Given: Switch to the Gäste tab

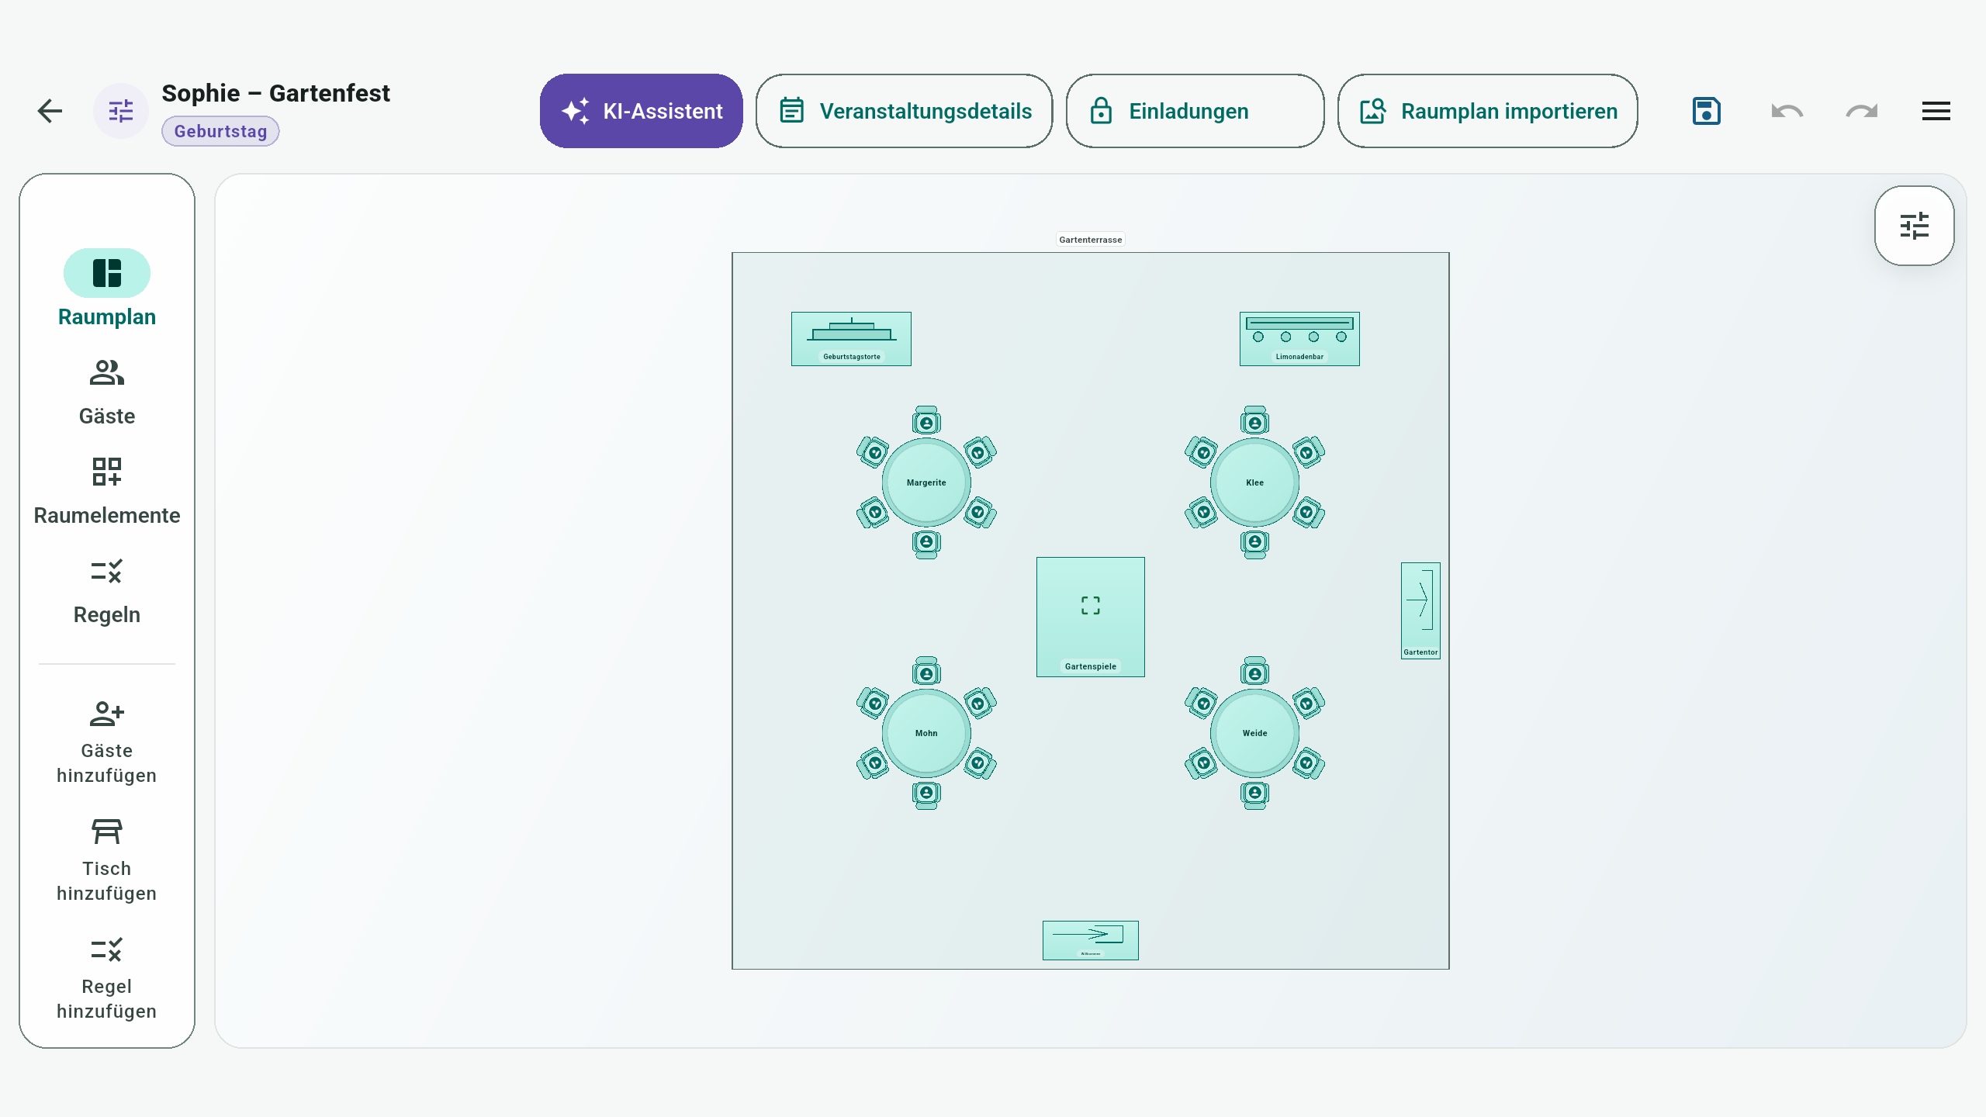Looking at the screenshot, I should point(107,393).
